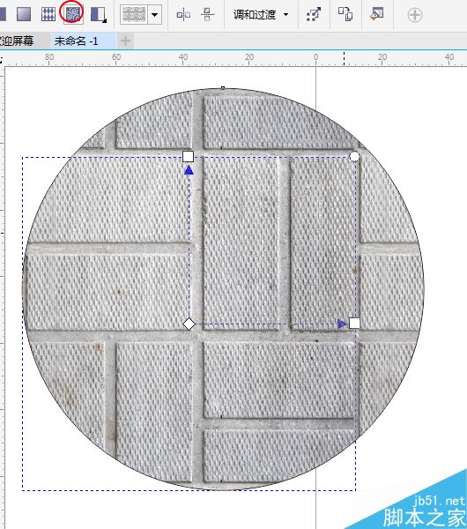Open the 调和过渡 dropdown
The width and height of the screenshot is (467, 529).
click(x=261, y=14)
